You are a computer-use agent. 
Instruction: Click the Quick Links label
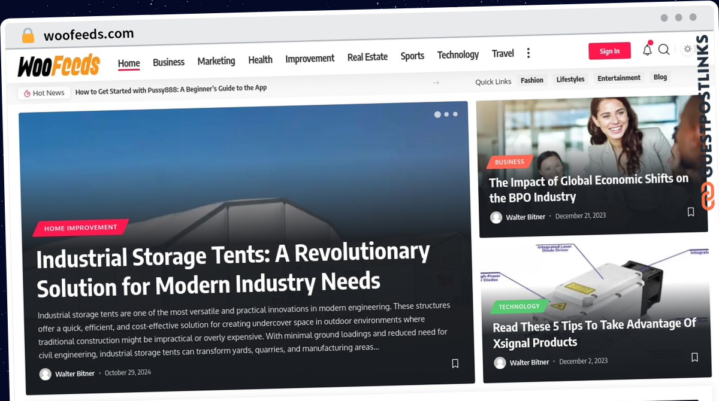coord(493,81)
